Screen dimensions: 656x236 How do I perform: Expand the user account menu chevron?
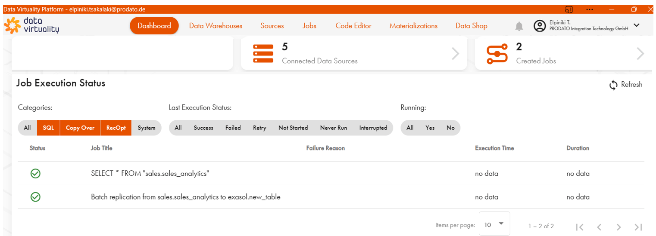(x=637, y=25)
